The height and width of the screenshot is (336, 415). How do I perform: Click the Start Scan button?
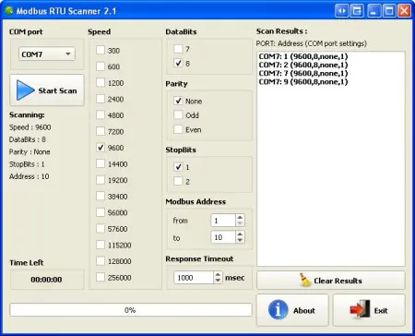47,90
